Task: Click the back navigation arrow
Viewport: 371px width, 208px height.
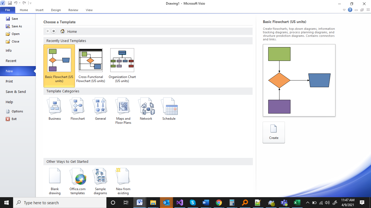Action: (48, 31)
